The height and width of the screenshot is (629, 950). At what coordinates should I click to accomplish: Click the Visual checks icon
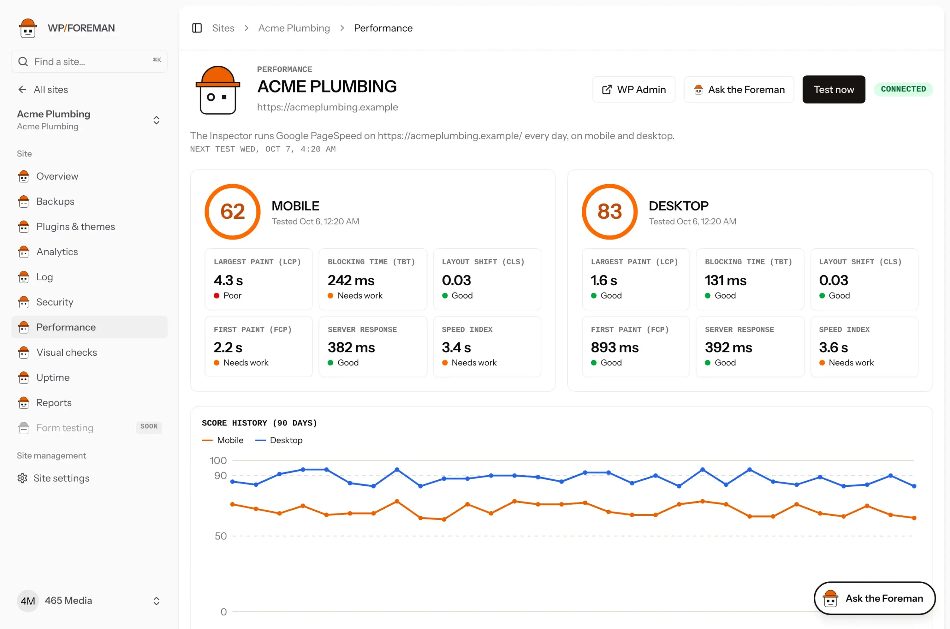(x=24, y=352)
